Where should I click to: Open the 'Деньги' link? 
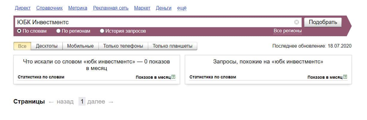click(164, 8)
